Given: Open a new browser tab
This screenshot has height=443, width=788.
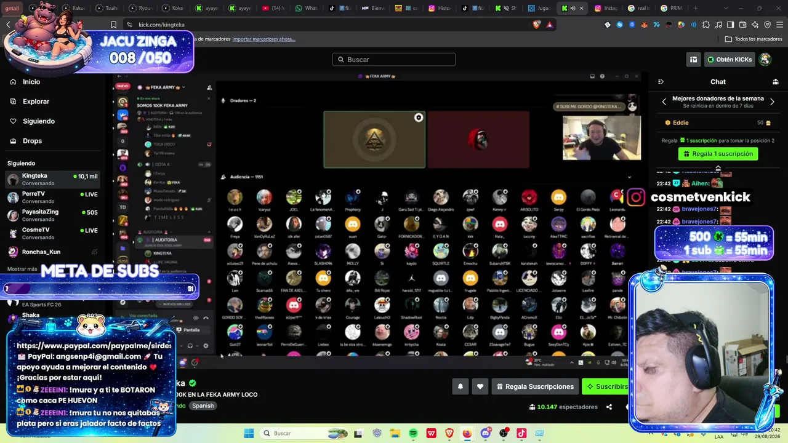Looking at the screenshot, I should (696, 8).
